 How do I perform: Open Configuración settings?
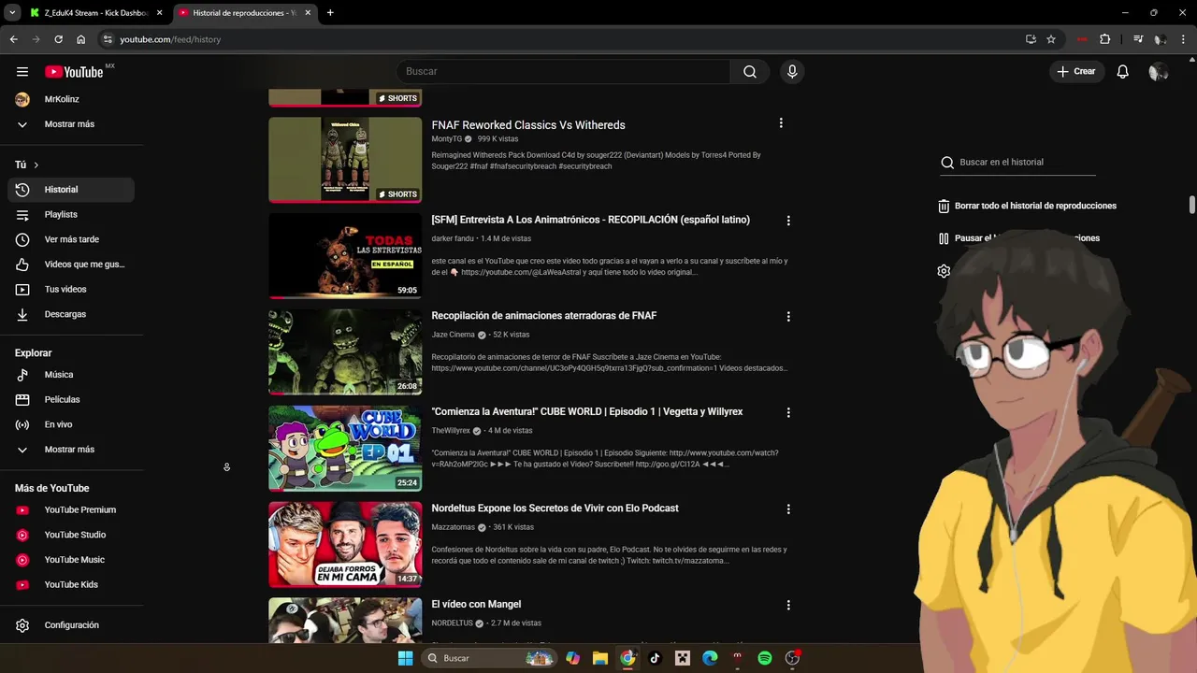point(71,625)
